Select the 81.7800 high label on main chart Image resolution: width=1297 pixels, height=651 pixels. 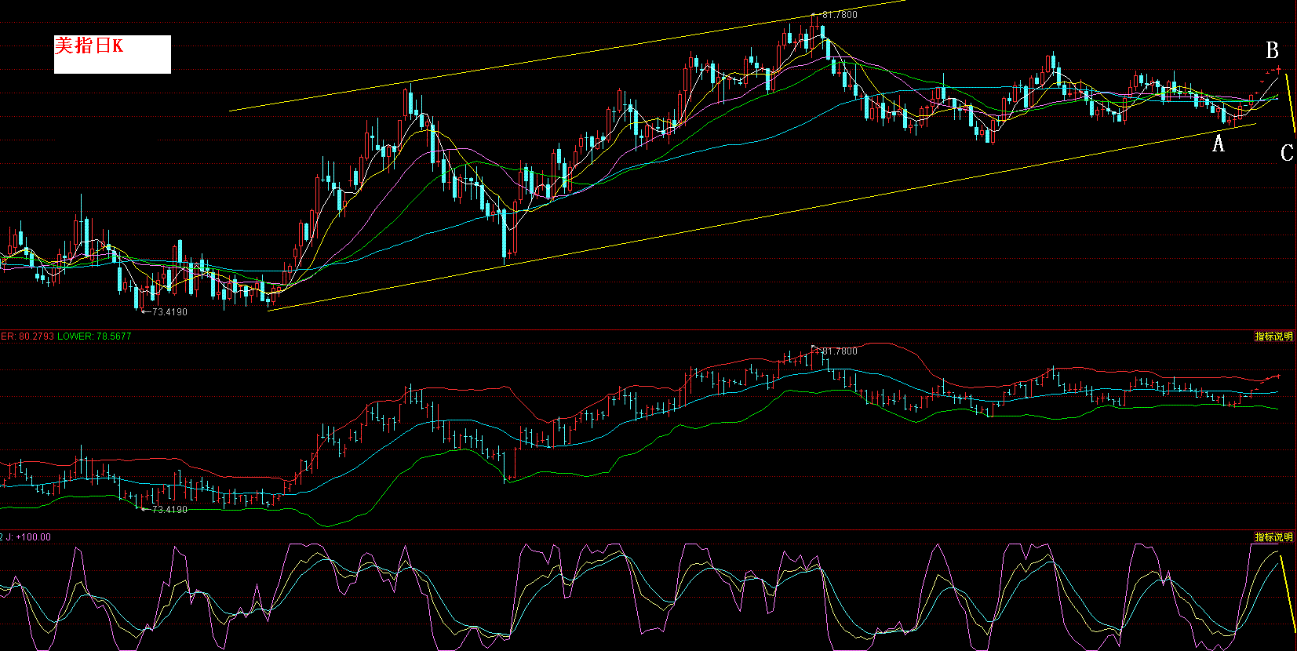[840, 15]
